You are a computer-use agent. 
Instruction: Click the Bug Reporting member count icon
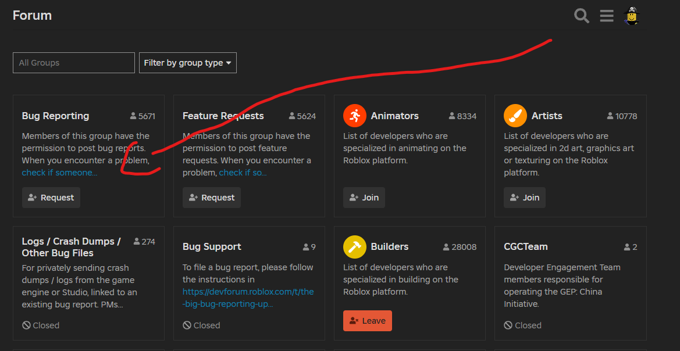(133, 116)
